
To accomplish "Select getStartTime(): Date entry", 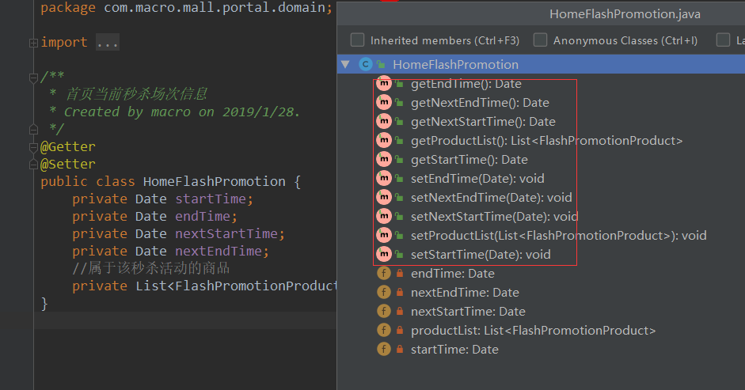I will (469, 160).
